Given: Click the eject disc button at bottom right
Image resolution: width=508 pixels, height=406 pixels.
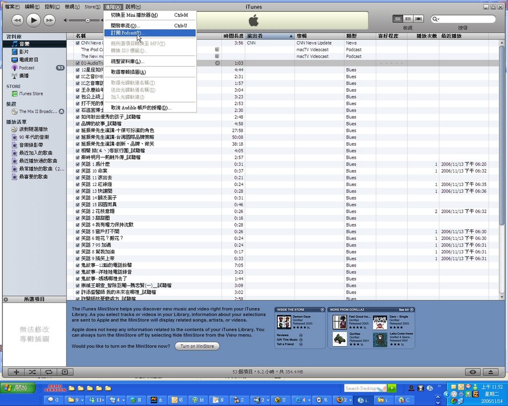Looking at the screenshot, I should point(491,372).
